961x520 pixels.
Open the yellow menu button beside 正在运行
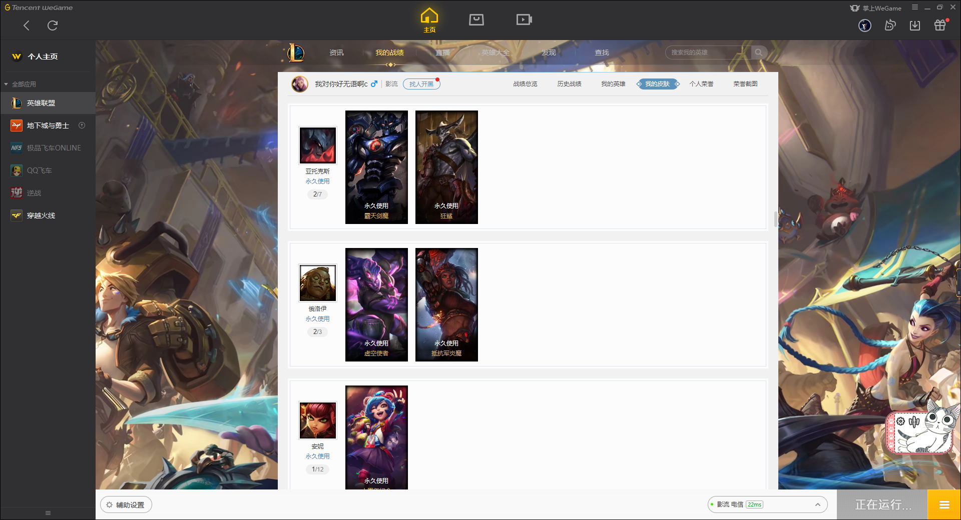pos(944,504)
